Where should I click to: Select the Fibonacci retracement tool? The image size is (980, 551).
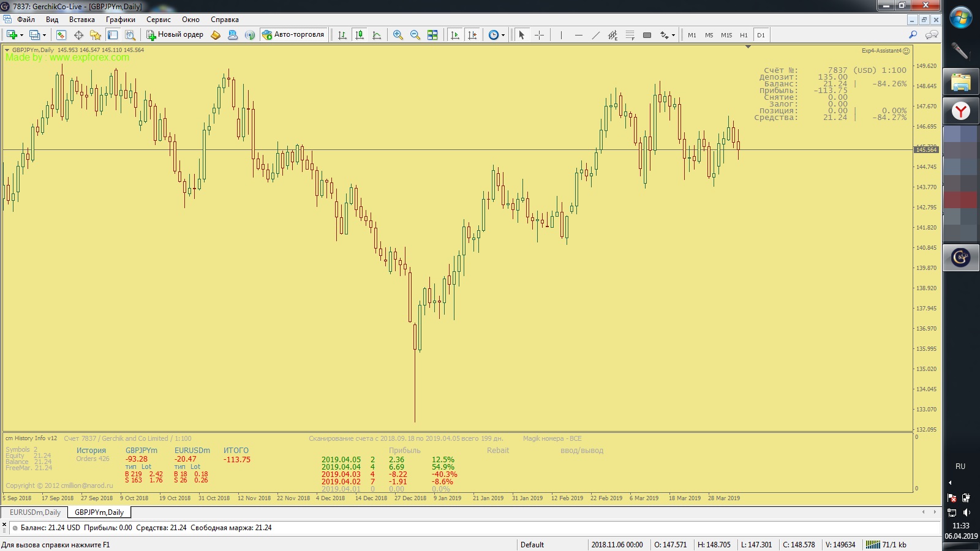[630, 35]
